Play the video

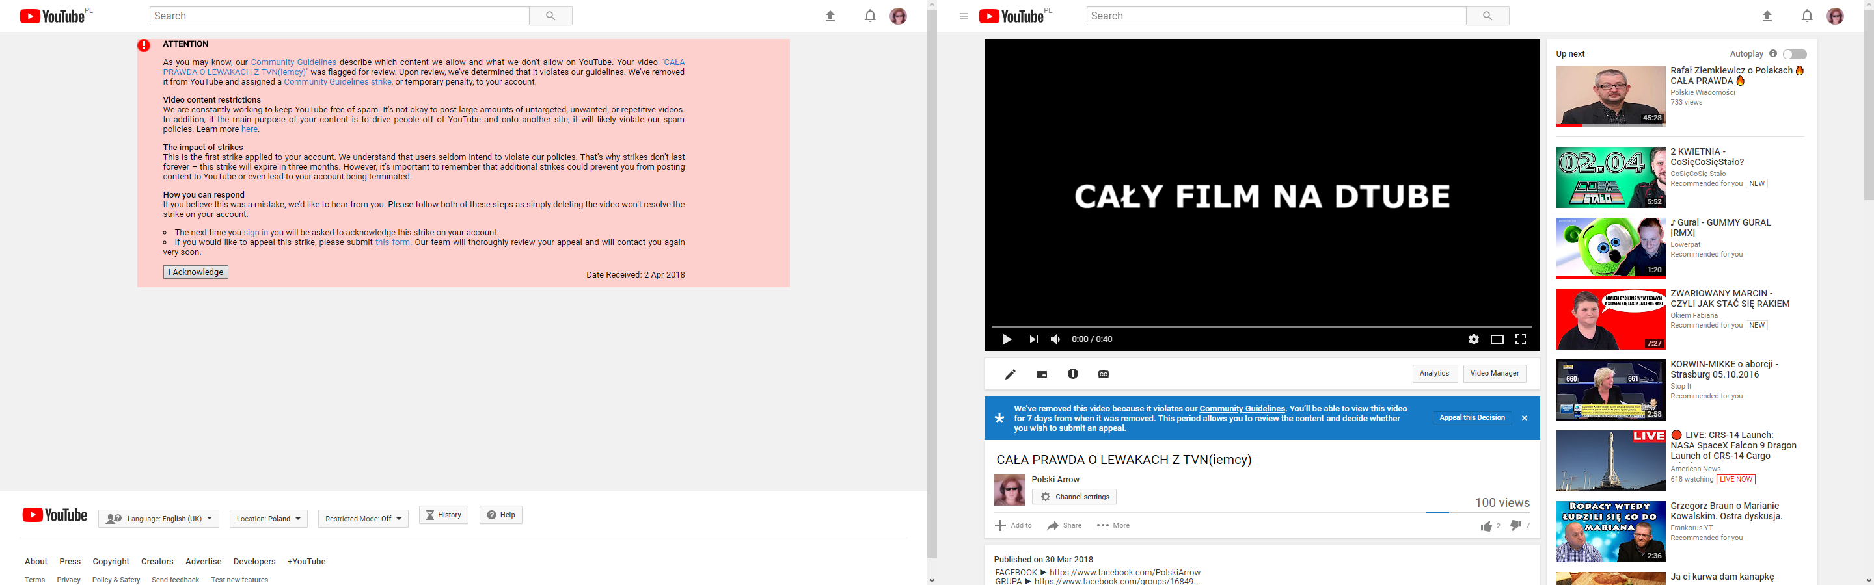[x=1007, y=339]
